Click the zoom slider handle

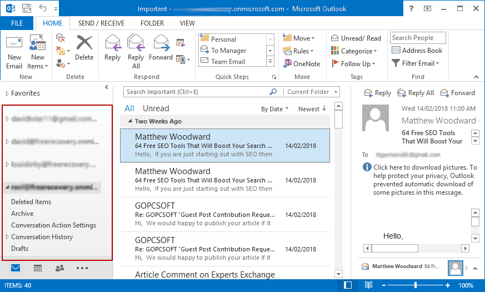pos(416,285)
